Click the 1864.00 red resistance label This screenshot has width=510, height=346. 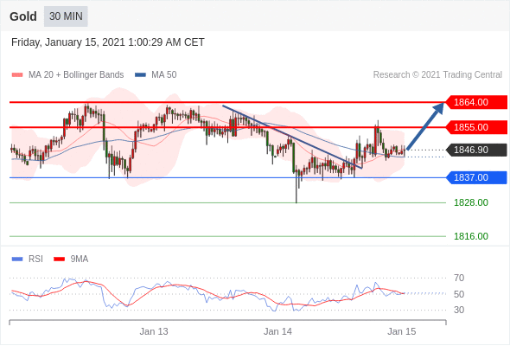pos(476,102)
